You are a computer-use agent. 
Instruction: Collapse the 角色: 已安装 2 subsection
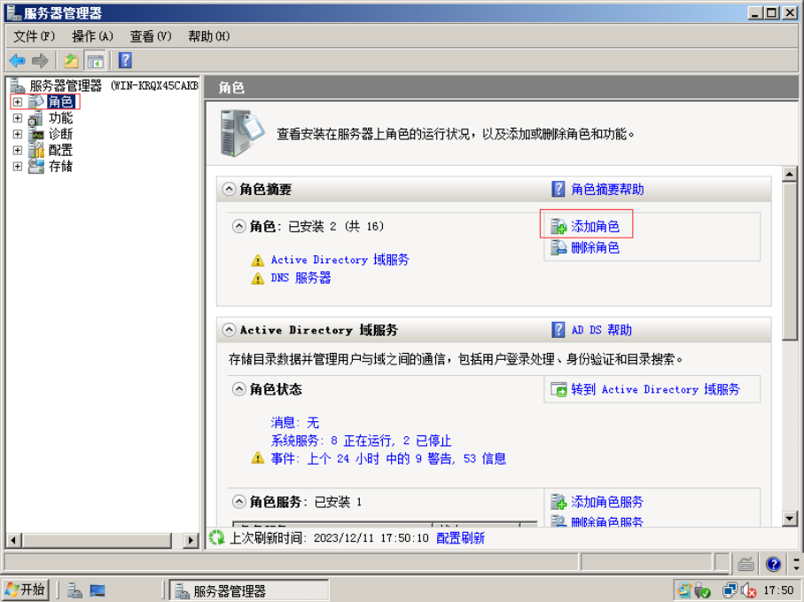pyautogui.click(x=239, y=226)
